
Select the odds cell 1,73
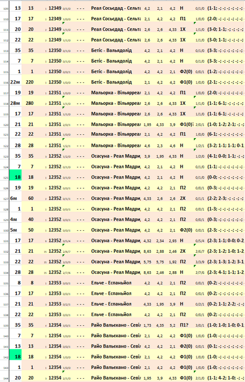click(147, 325)
